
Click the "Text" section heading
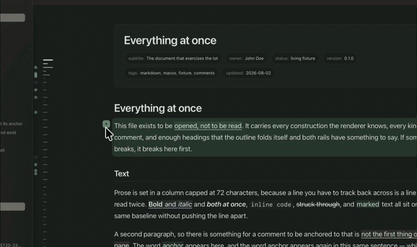point(122,173)
